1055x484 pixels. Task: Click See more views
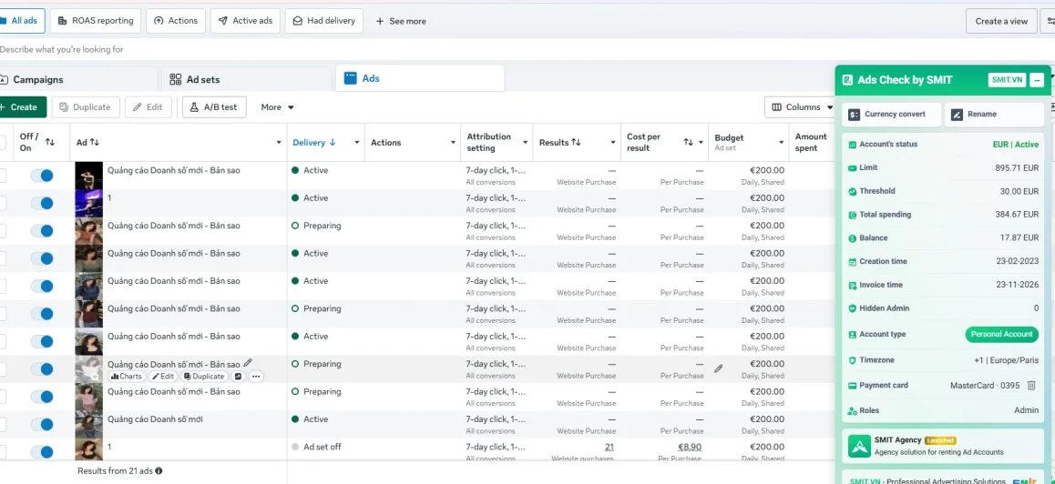click(401, 21)
